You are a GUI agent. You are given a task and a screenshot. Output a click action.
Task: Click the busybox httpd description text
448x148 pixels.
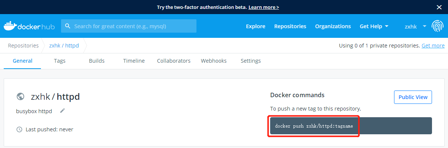pyautogui.click(x=34, y=111)
